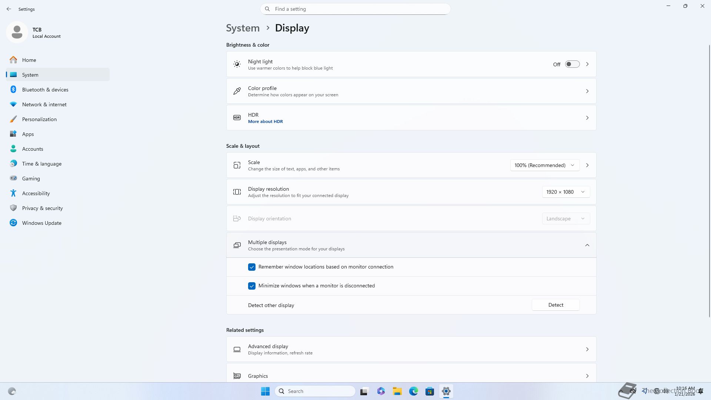Uncheck Remember window locations checkbox

252,267
